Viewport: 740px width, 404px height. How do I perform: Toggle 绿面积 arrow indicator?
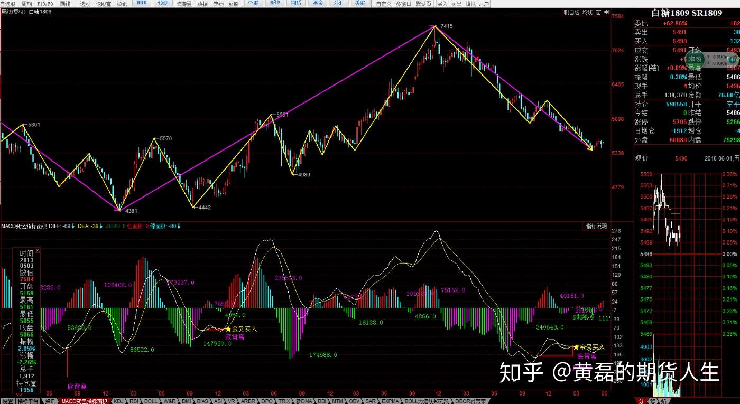(x=179, y=226)
